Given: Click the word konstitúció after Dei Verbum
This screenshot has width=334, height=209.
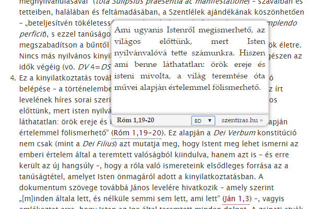Looking at the screenshot, I should coord(277,133).
